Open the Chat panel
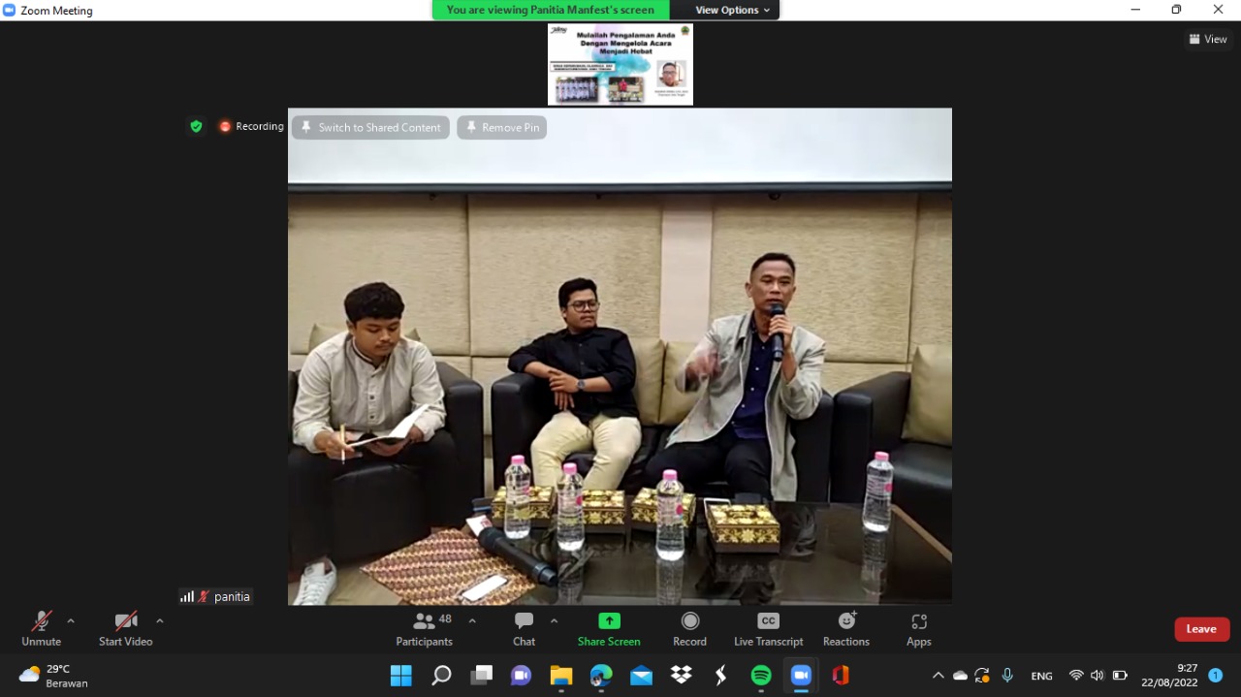The height and width of the screenshot is (697, 1241). click(x=524, y=628)
